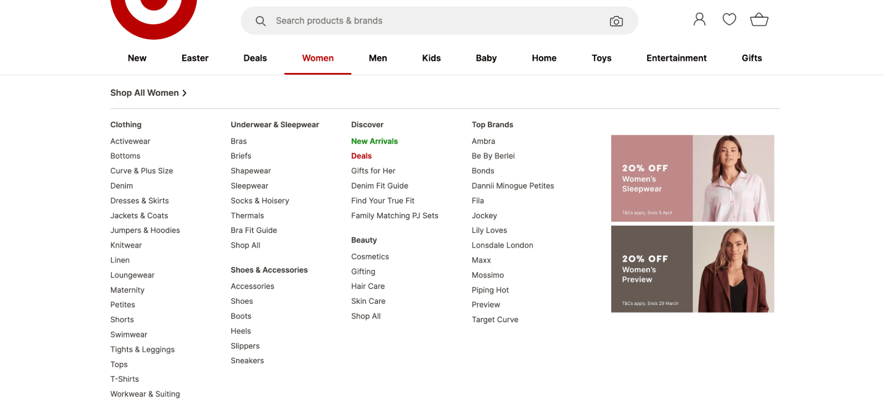This screenshot has width=884, height=415.
Task: Go to the Deals nav tab
Action: click(x=255, y=58)
